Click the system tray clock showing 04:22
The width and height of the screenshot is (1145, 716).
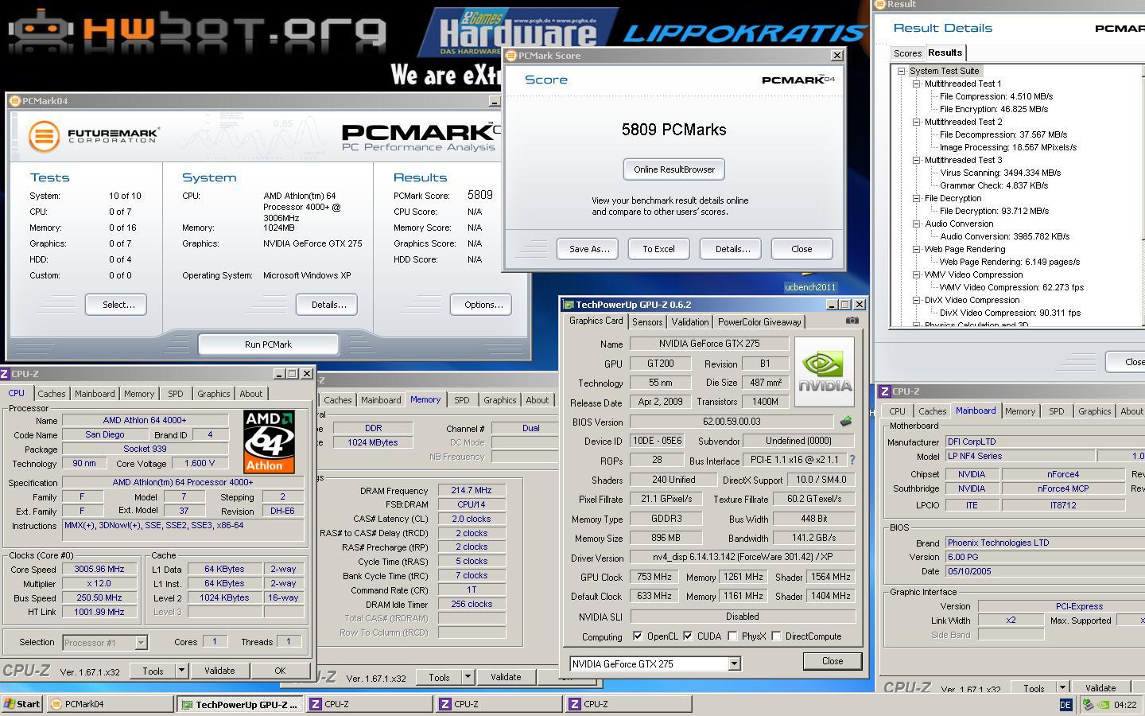point(1125,704)
